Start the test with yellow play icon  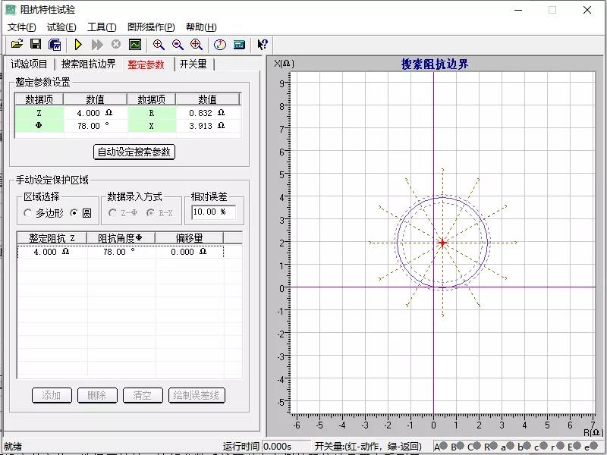[x=77, y=45]
